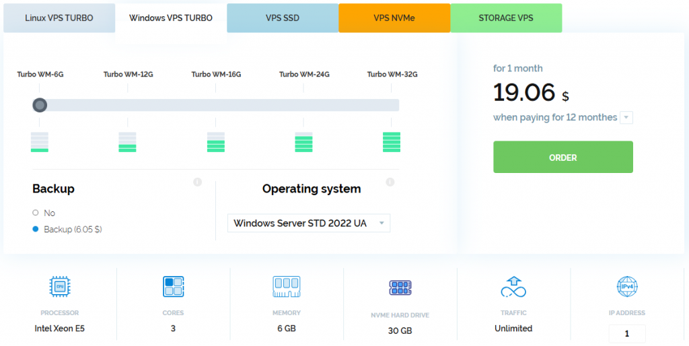This screenshot has width=689, height=346.
Task: Choose the Turbo WM-16G plan label
Action: pyautogui.click(x=216, y=74)
